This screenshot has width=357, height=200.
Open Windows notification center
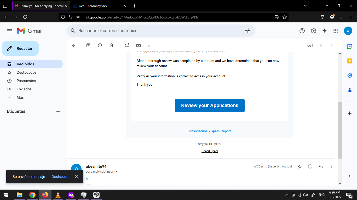[x=349, y=195]
